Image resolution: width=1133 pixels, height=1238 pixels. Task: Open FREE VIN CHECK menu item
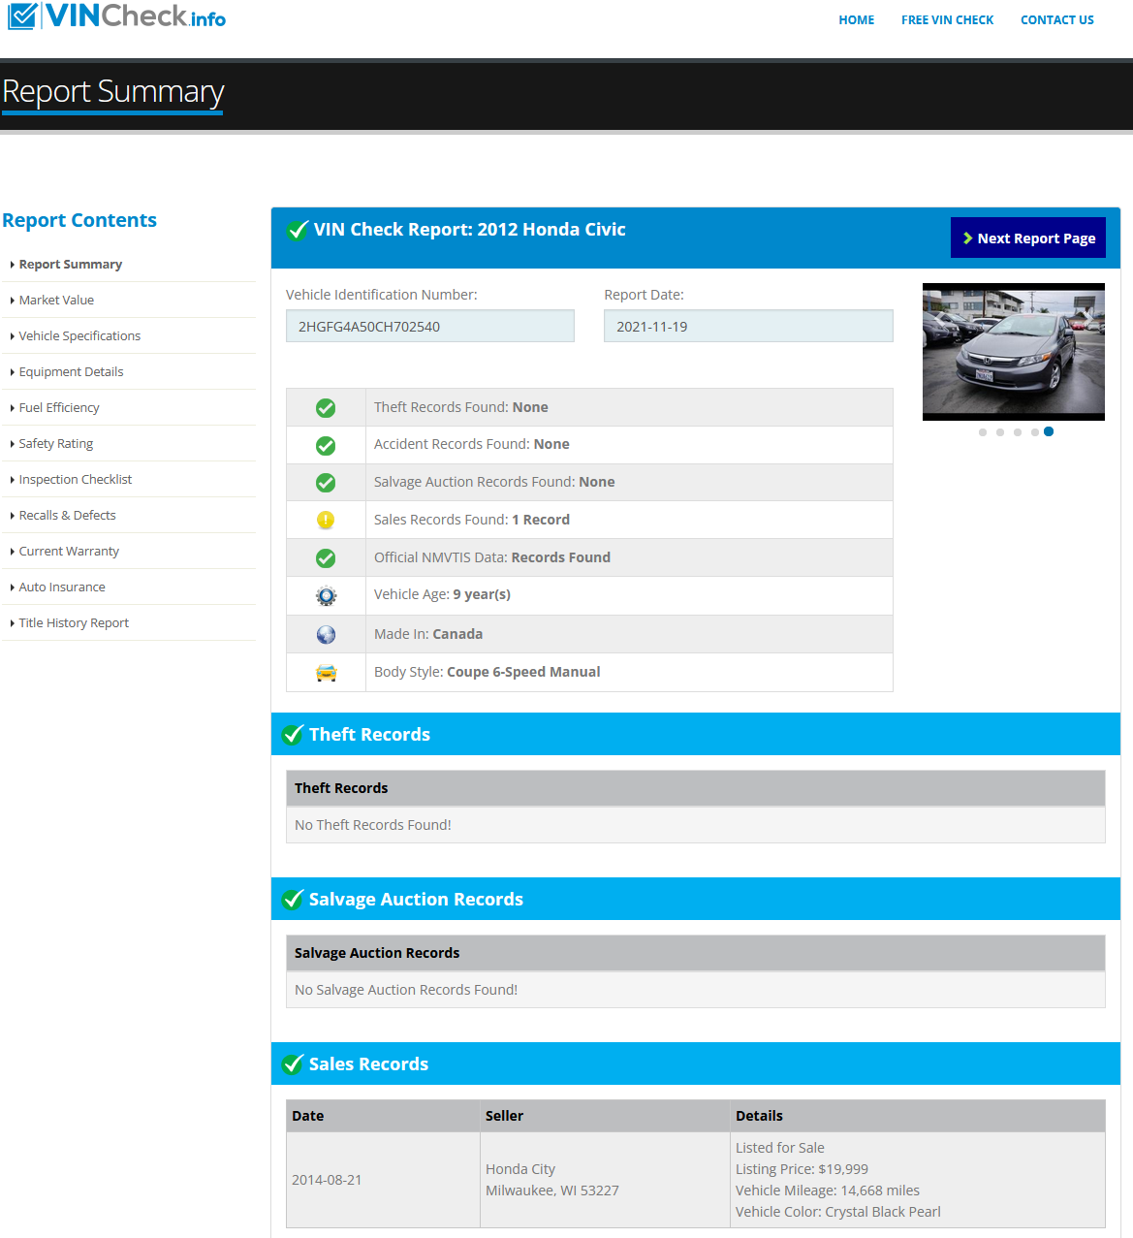pos(947,19)
